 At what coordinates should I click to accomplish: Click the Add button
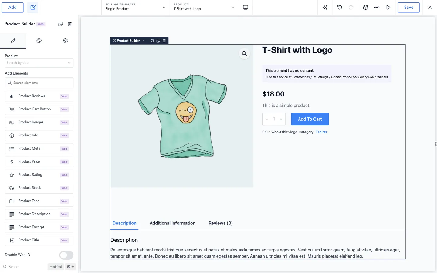click(x=12, y=7)
